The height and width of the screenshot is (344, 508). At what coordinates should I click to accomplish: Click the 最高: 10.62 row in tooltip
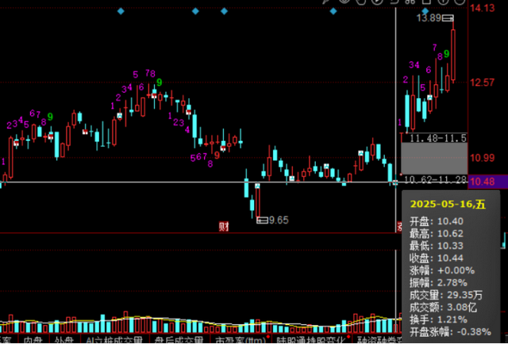(x=437, y=234)
